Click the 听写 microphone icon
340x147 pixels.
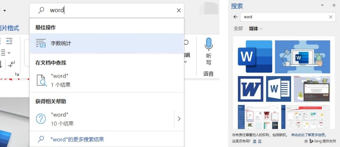click(x=209, y=44)
